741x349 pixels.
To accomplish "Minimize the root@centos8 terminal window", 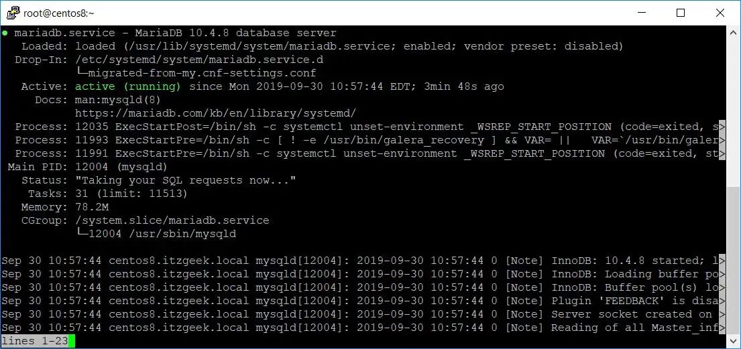I will pos(641,13).
